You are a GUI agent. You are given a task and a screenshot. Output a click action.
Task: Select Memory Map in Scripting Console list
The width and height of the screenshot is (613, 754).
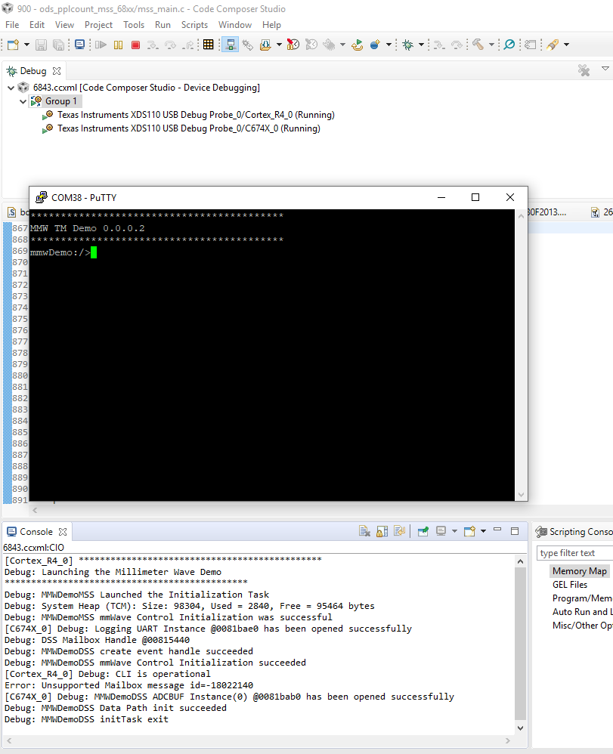[x=579, y=571]
